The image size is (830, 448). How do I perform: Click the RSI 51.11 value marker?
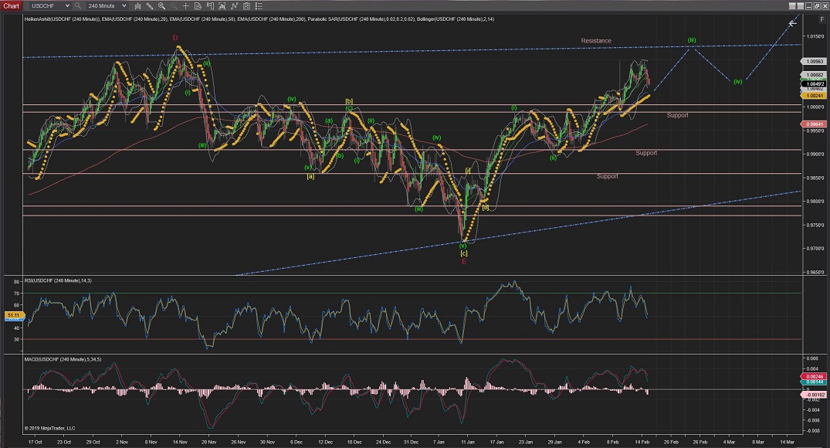click(x=13, y=315)
